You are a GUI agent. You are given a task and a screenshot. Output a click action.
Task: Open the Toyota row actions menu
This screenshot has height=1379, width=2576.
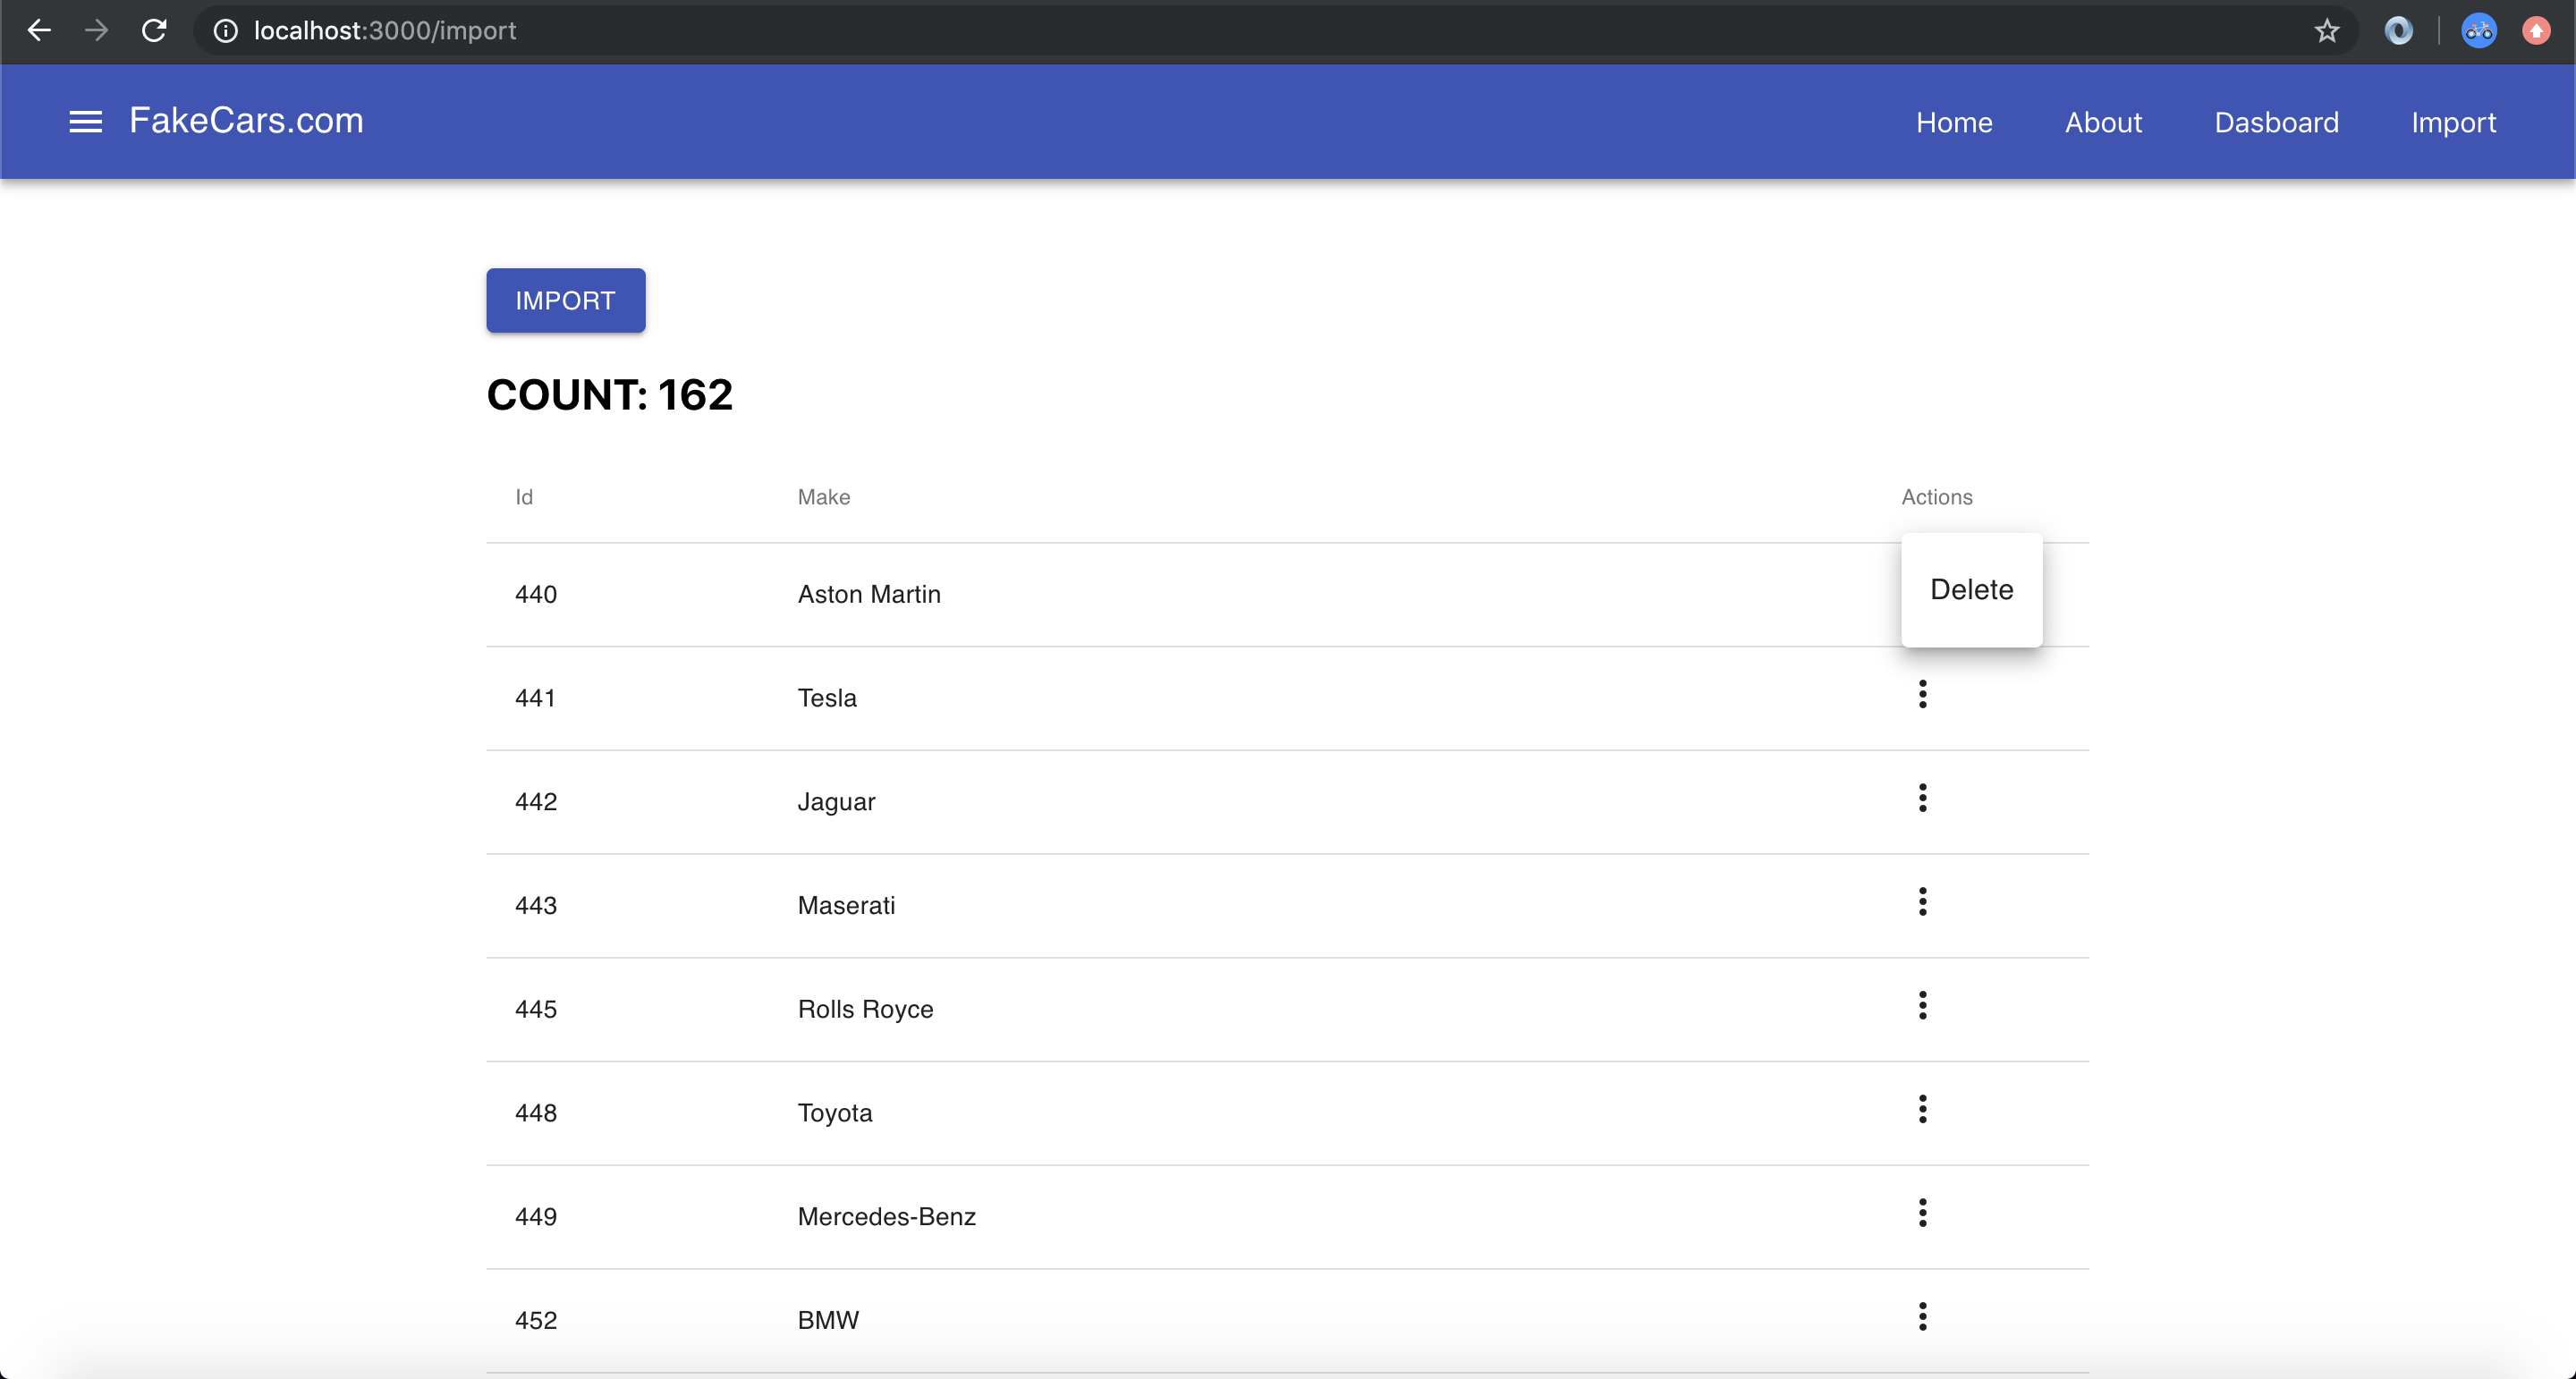(1922, 1109)
